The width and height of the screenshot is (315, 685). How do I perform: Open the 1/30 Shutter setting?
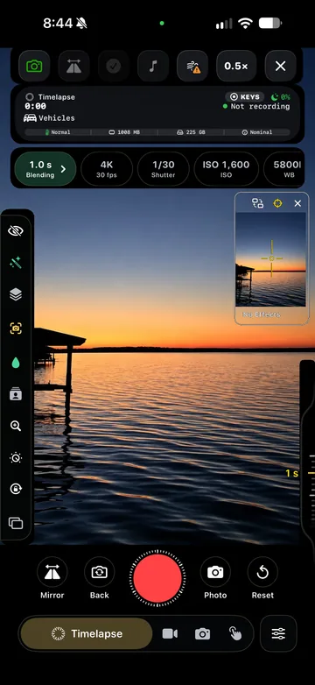point(163,169)
